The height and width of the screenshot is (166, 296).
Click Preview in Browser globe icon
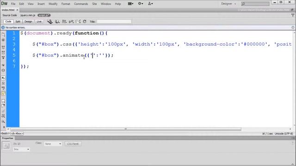57,22
